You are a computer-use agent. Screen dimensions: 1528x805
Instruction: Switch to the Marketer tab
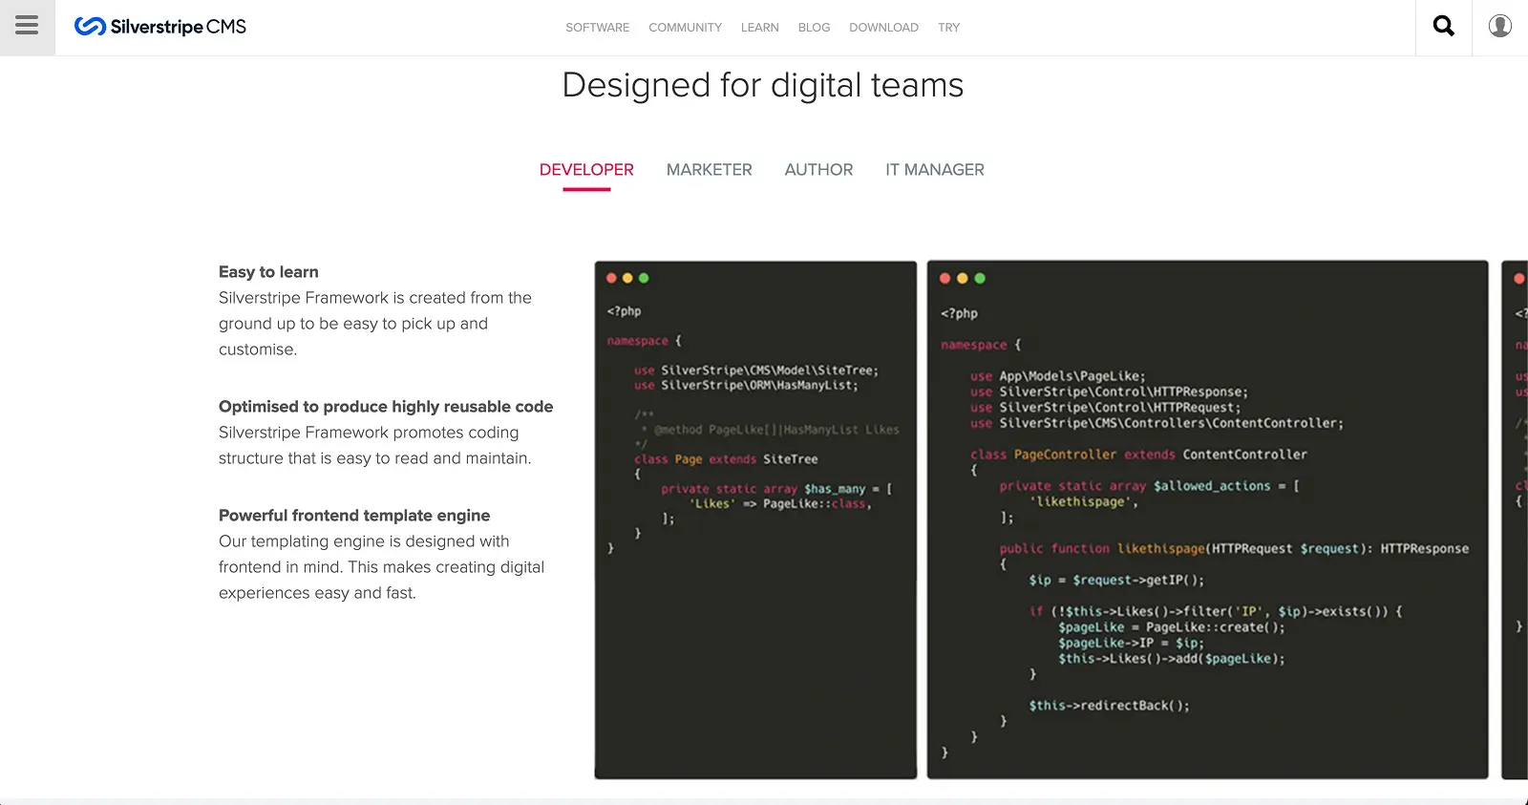710,170
